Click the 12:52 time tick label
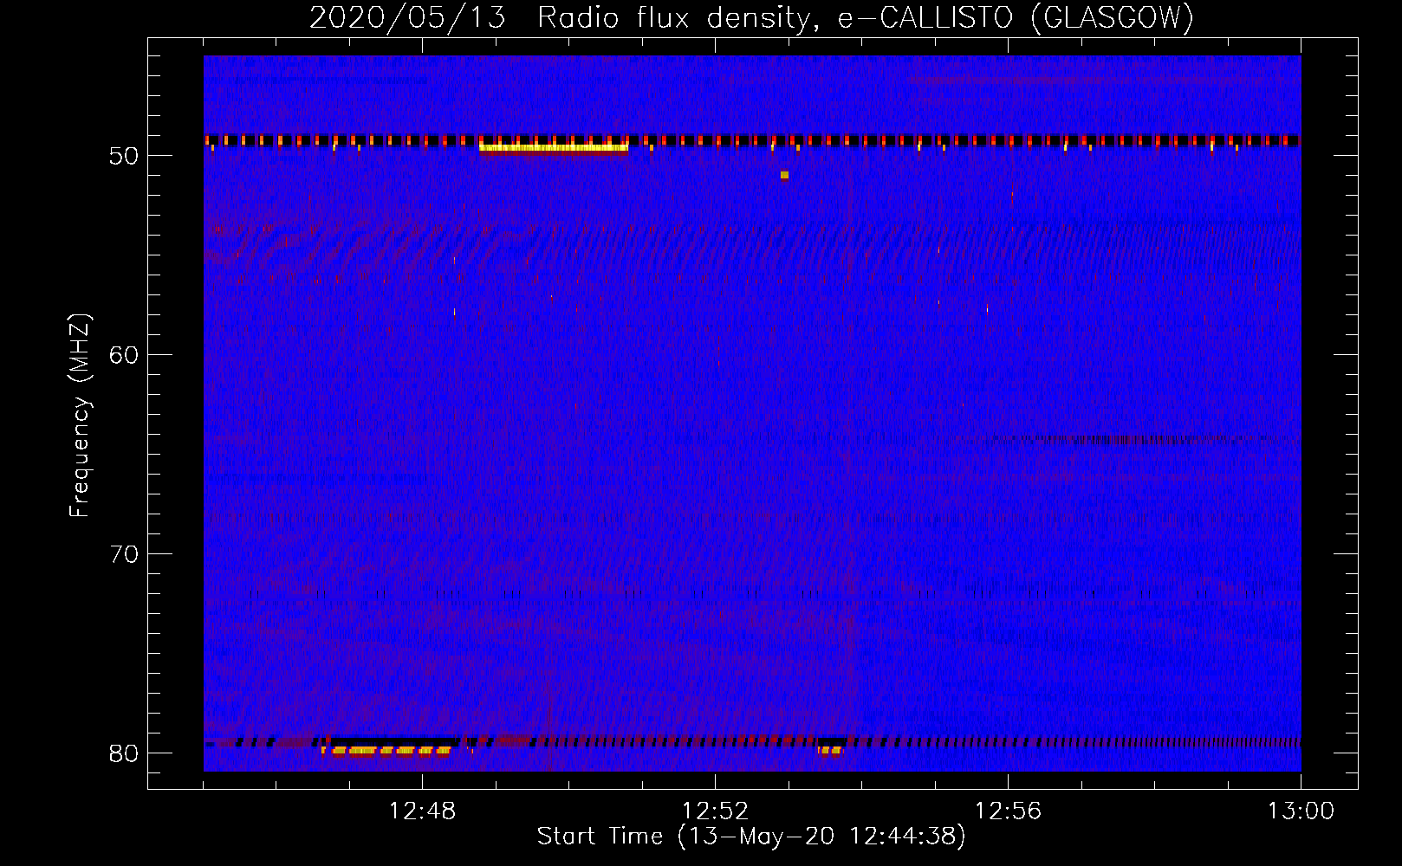This screenshot has height=866, width=1402. tap(715, 811)
